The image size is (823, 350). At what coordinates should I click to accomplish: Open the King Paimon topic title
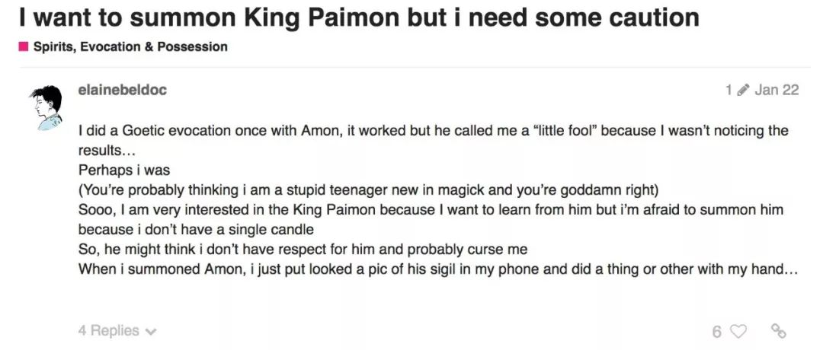point(359,17)
